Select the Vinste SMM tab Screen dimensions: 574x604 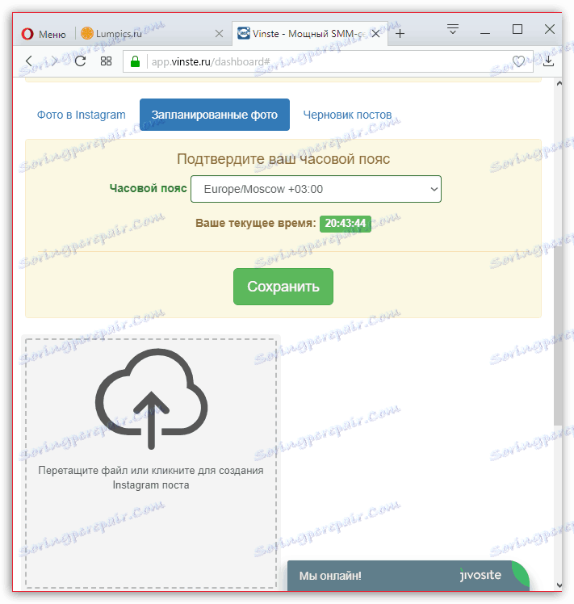click(x=308, y=34)
